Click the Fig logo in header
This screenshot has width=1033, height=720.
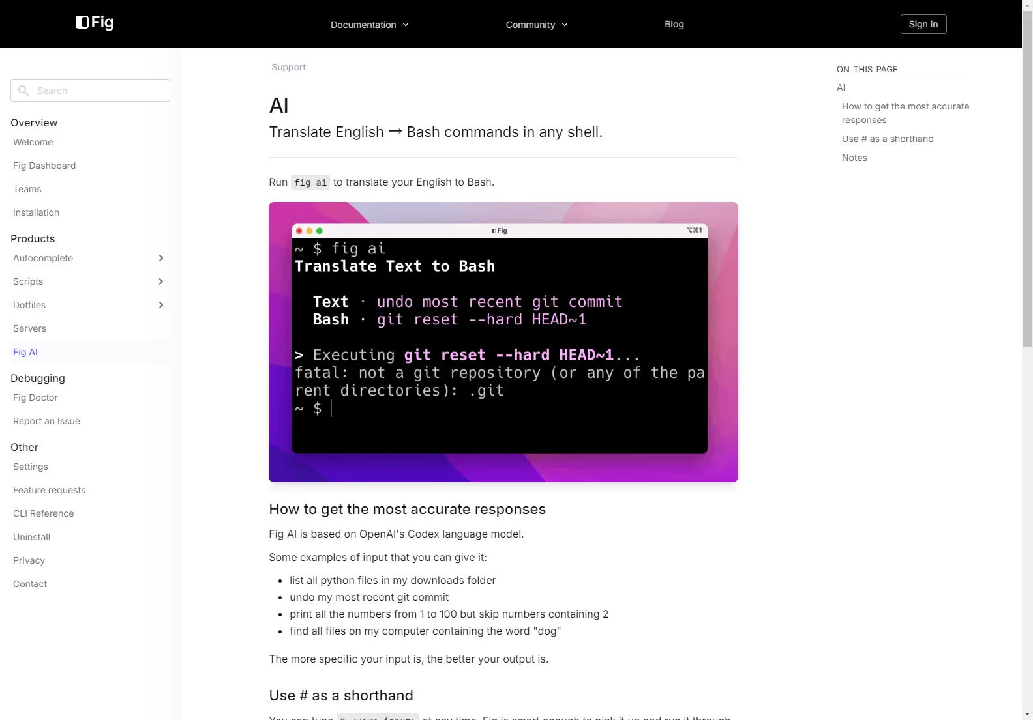click(x=95, y=23)
